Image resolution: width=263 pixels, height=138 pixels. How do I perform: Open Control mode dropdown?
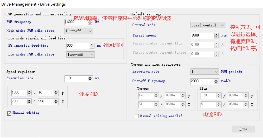208,25
